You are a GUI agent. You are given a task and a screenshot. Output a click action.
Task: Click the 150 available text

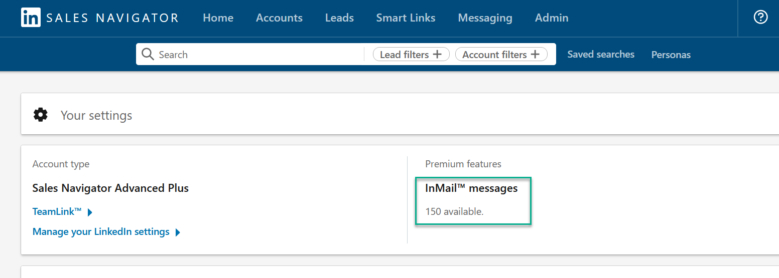454,211
